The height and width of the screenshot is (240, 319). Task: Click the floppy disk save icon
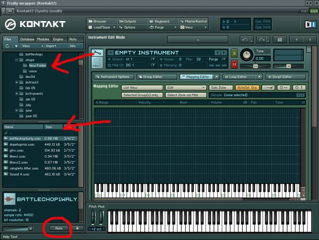click(280, 39)
